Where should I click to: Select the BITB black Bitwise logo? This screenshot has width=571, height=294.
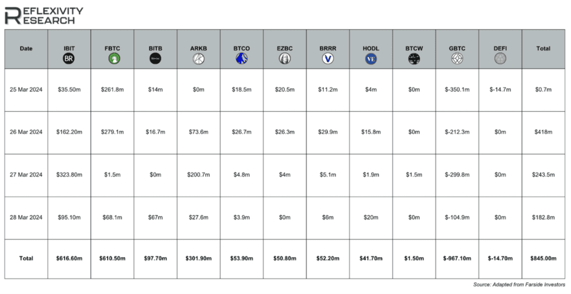[156, 58]
